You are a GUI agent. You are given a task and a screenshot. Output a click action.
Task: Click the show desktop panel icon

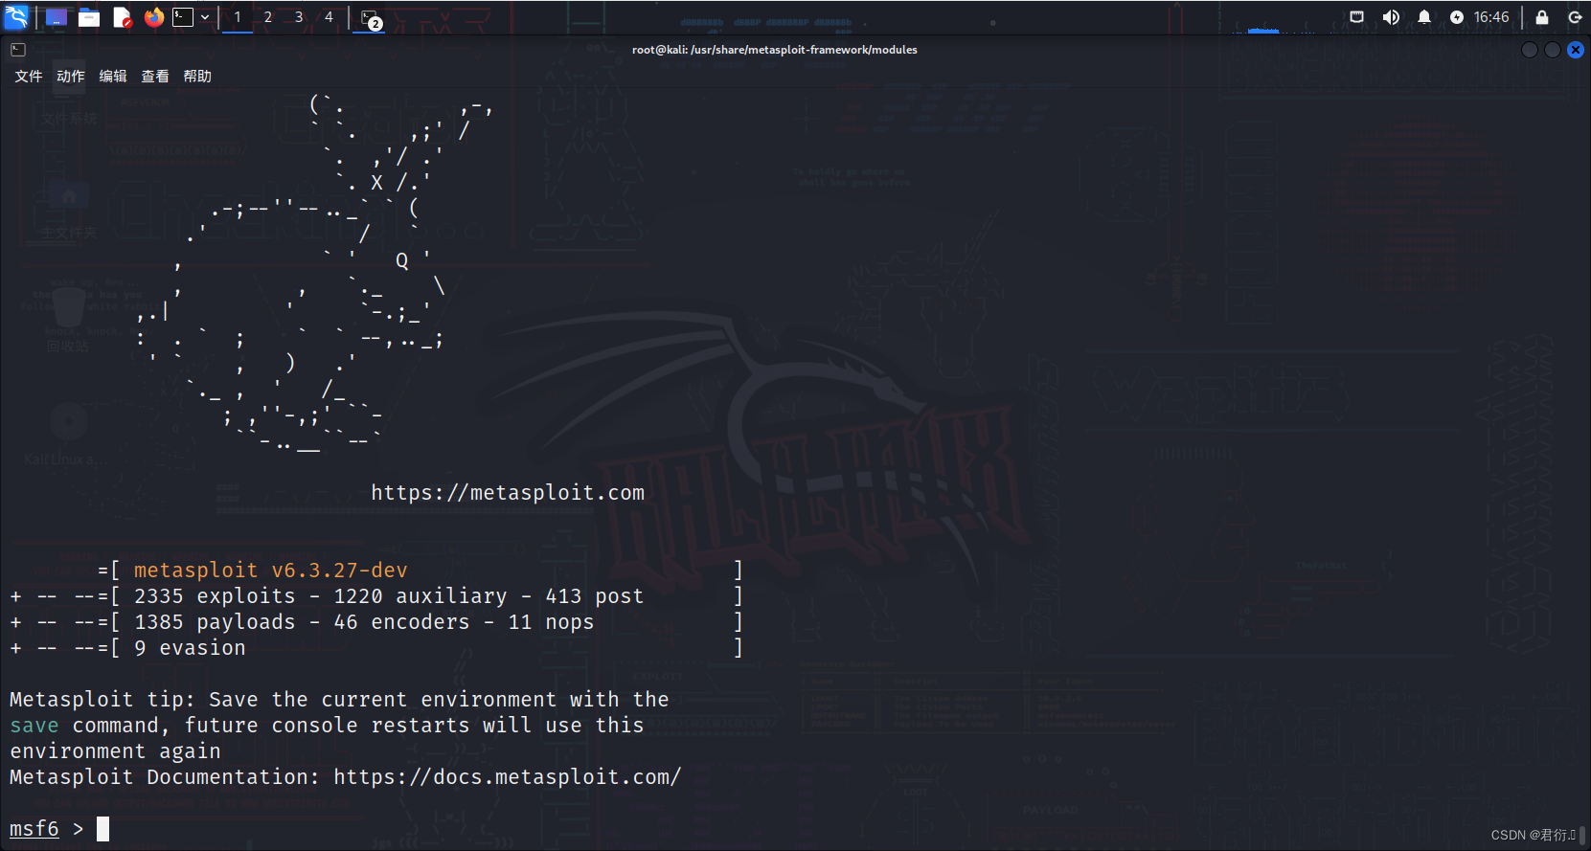[57, 17]
